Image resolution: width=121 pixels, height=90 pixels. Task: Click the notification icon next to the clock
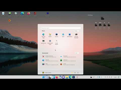tap(118, 77)
